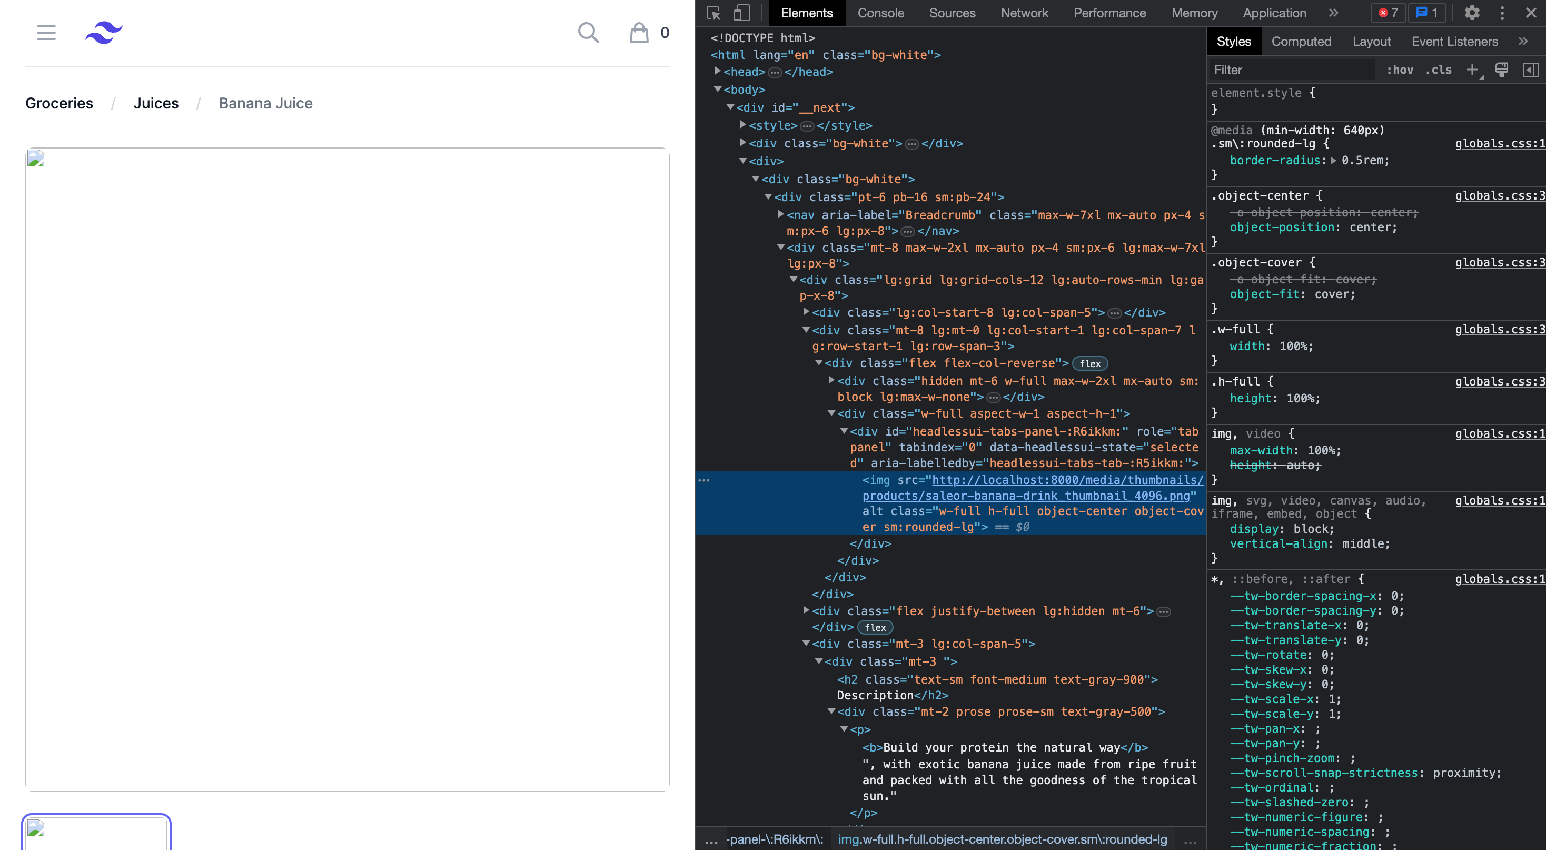Switch to the Console tab
The image size is (1546, 850).
tap(880, 13)
